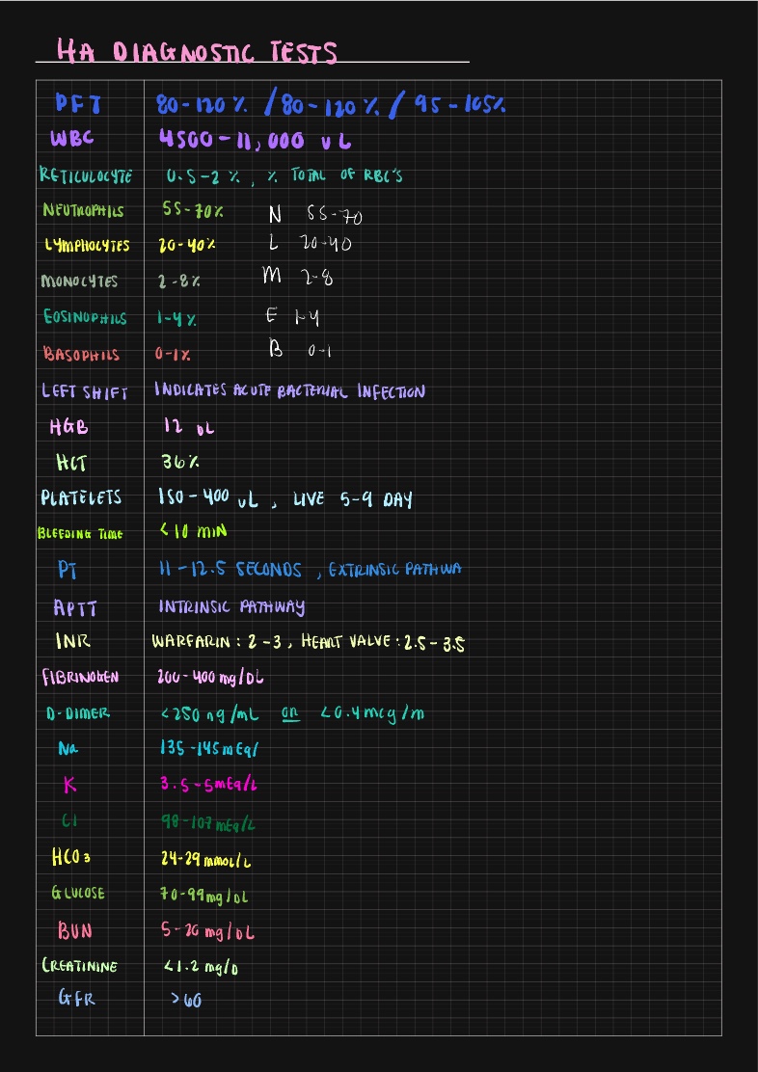Click the value '<1.2 mg/d'
758x1072 pixels.
(202, 967)
